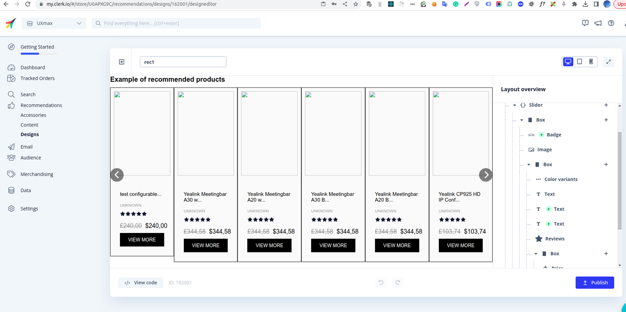Click star rating of test configurable product

click(x=133, y=214)
